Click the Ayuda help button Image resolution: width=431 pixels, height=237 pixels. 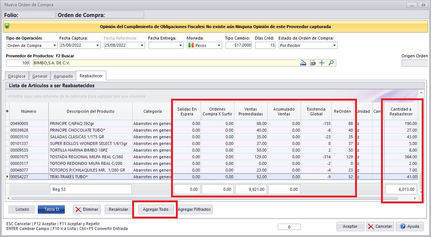coord(409,226)
